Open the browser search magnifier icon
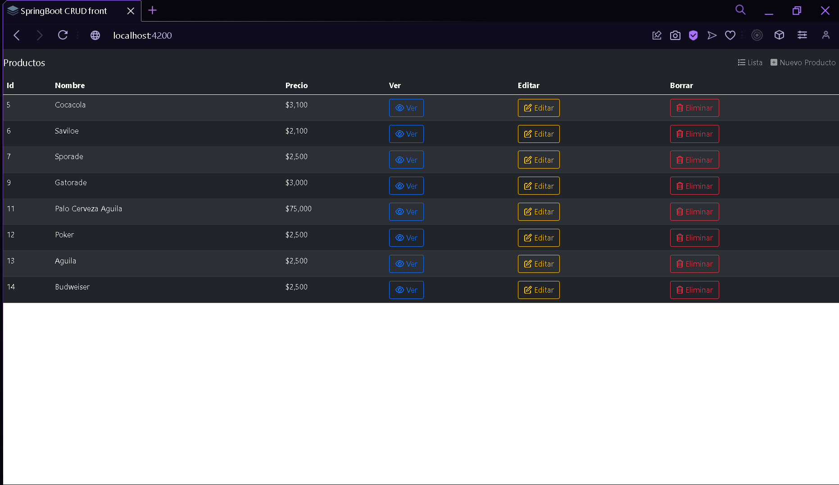Image resolution: width=839 pixels, height=485 pixels. [740, 10]
